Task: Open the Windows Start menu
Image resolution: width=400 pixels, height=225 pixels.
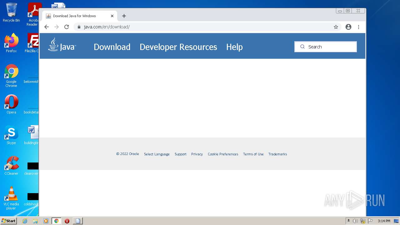Action: [9, 221]
